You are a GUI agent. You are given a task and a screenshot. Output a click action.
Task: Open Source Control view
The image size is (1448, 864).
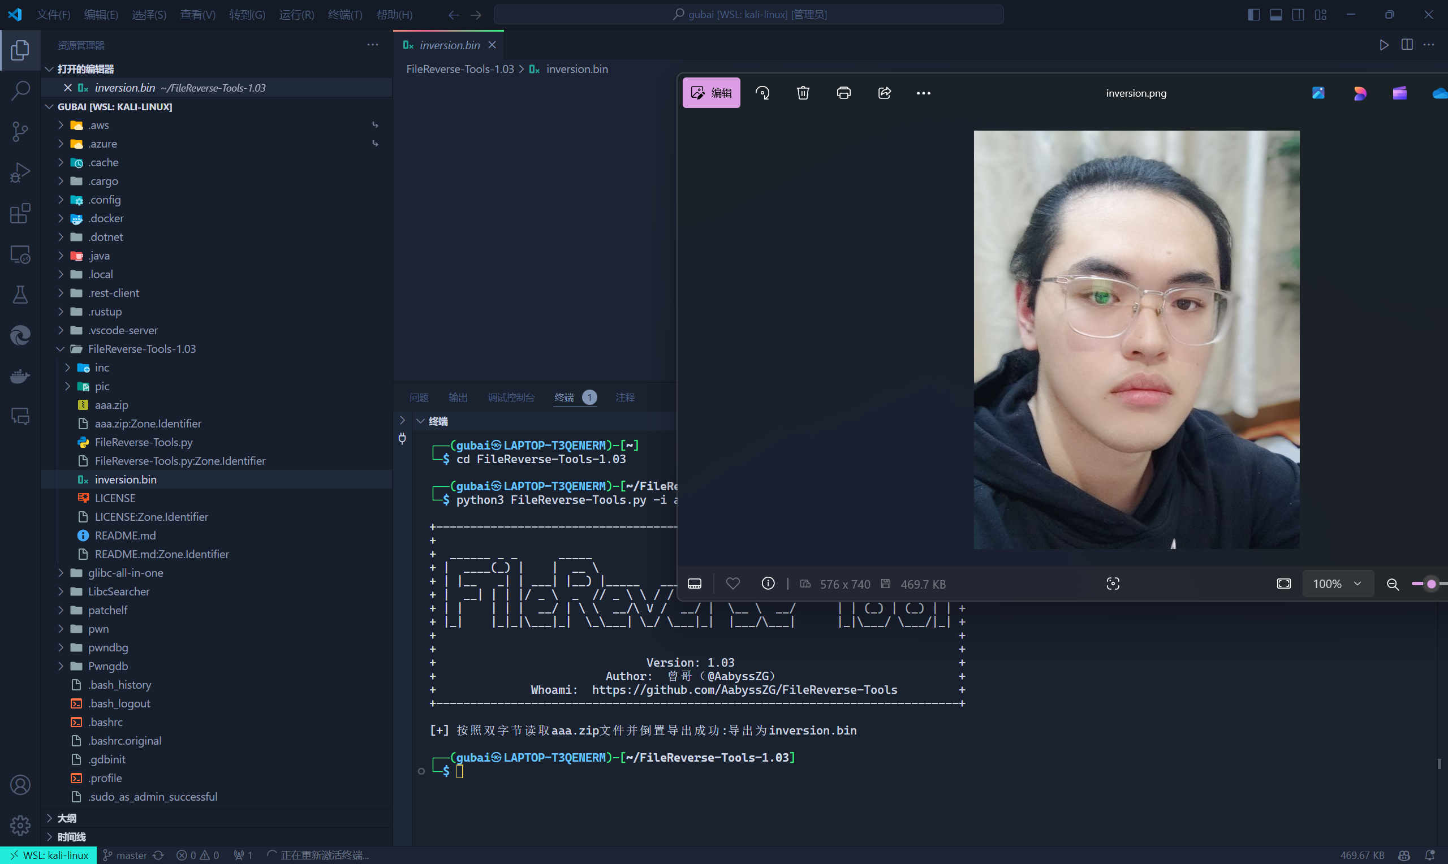(20, 132)
